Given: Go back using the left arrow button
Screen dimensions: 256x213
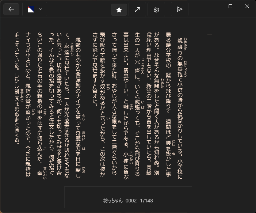Looking at the screenshot, I should (x=11, y=9).
